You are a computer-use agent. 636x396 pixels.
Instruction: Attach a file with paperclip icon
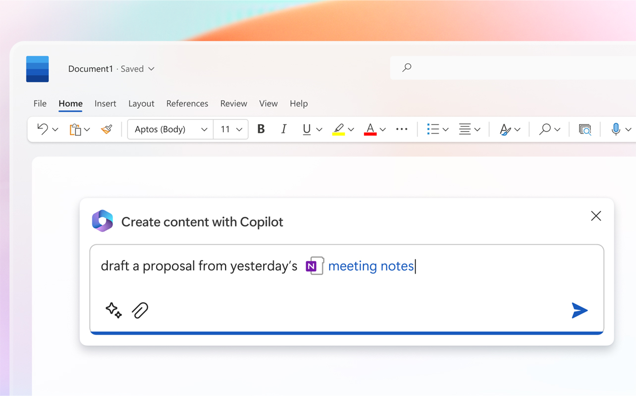coord(140,310)
